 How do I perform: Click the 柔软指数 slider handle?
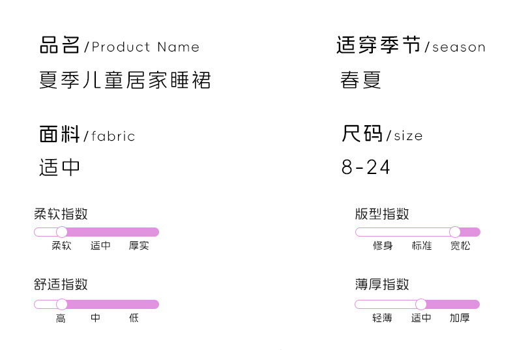(x=62, y=232)
